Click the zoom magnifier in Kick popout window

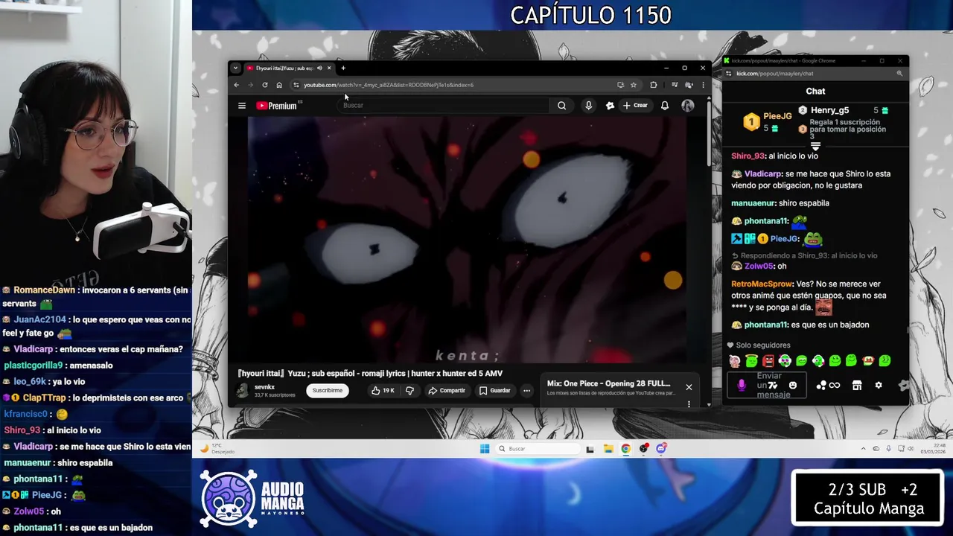tap(899, 74)
